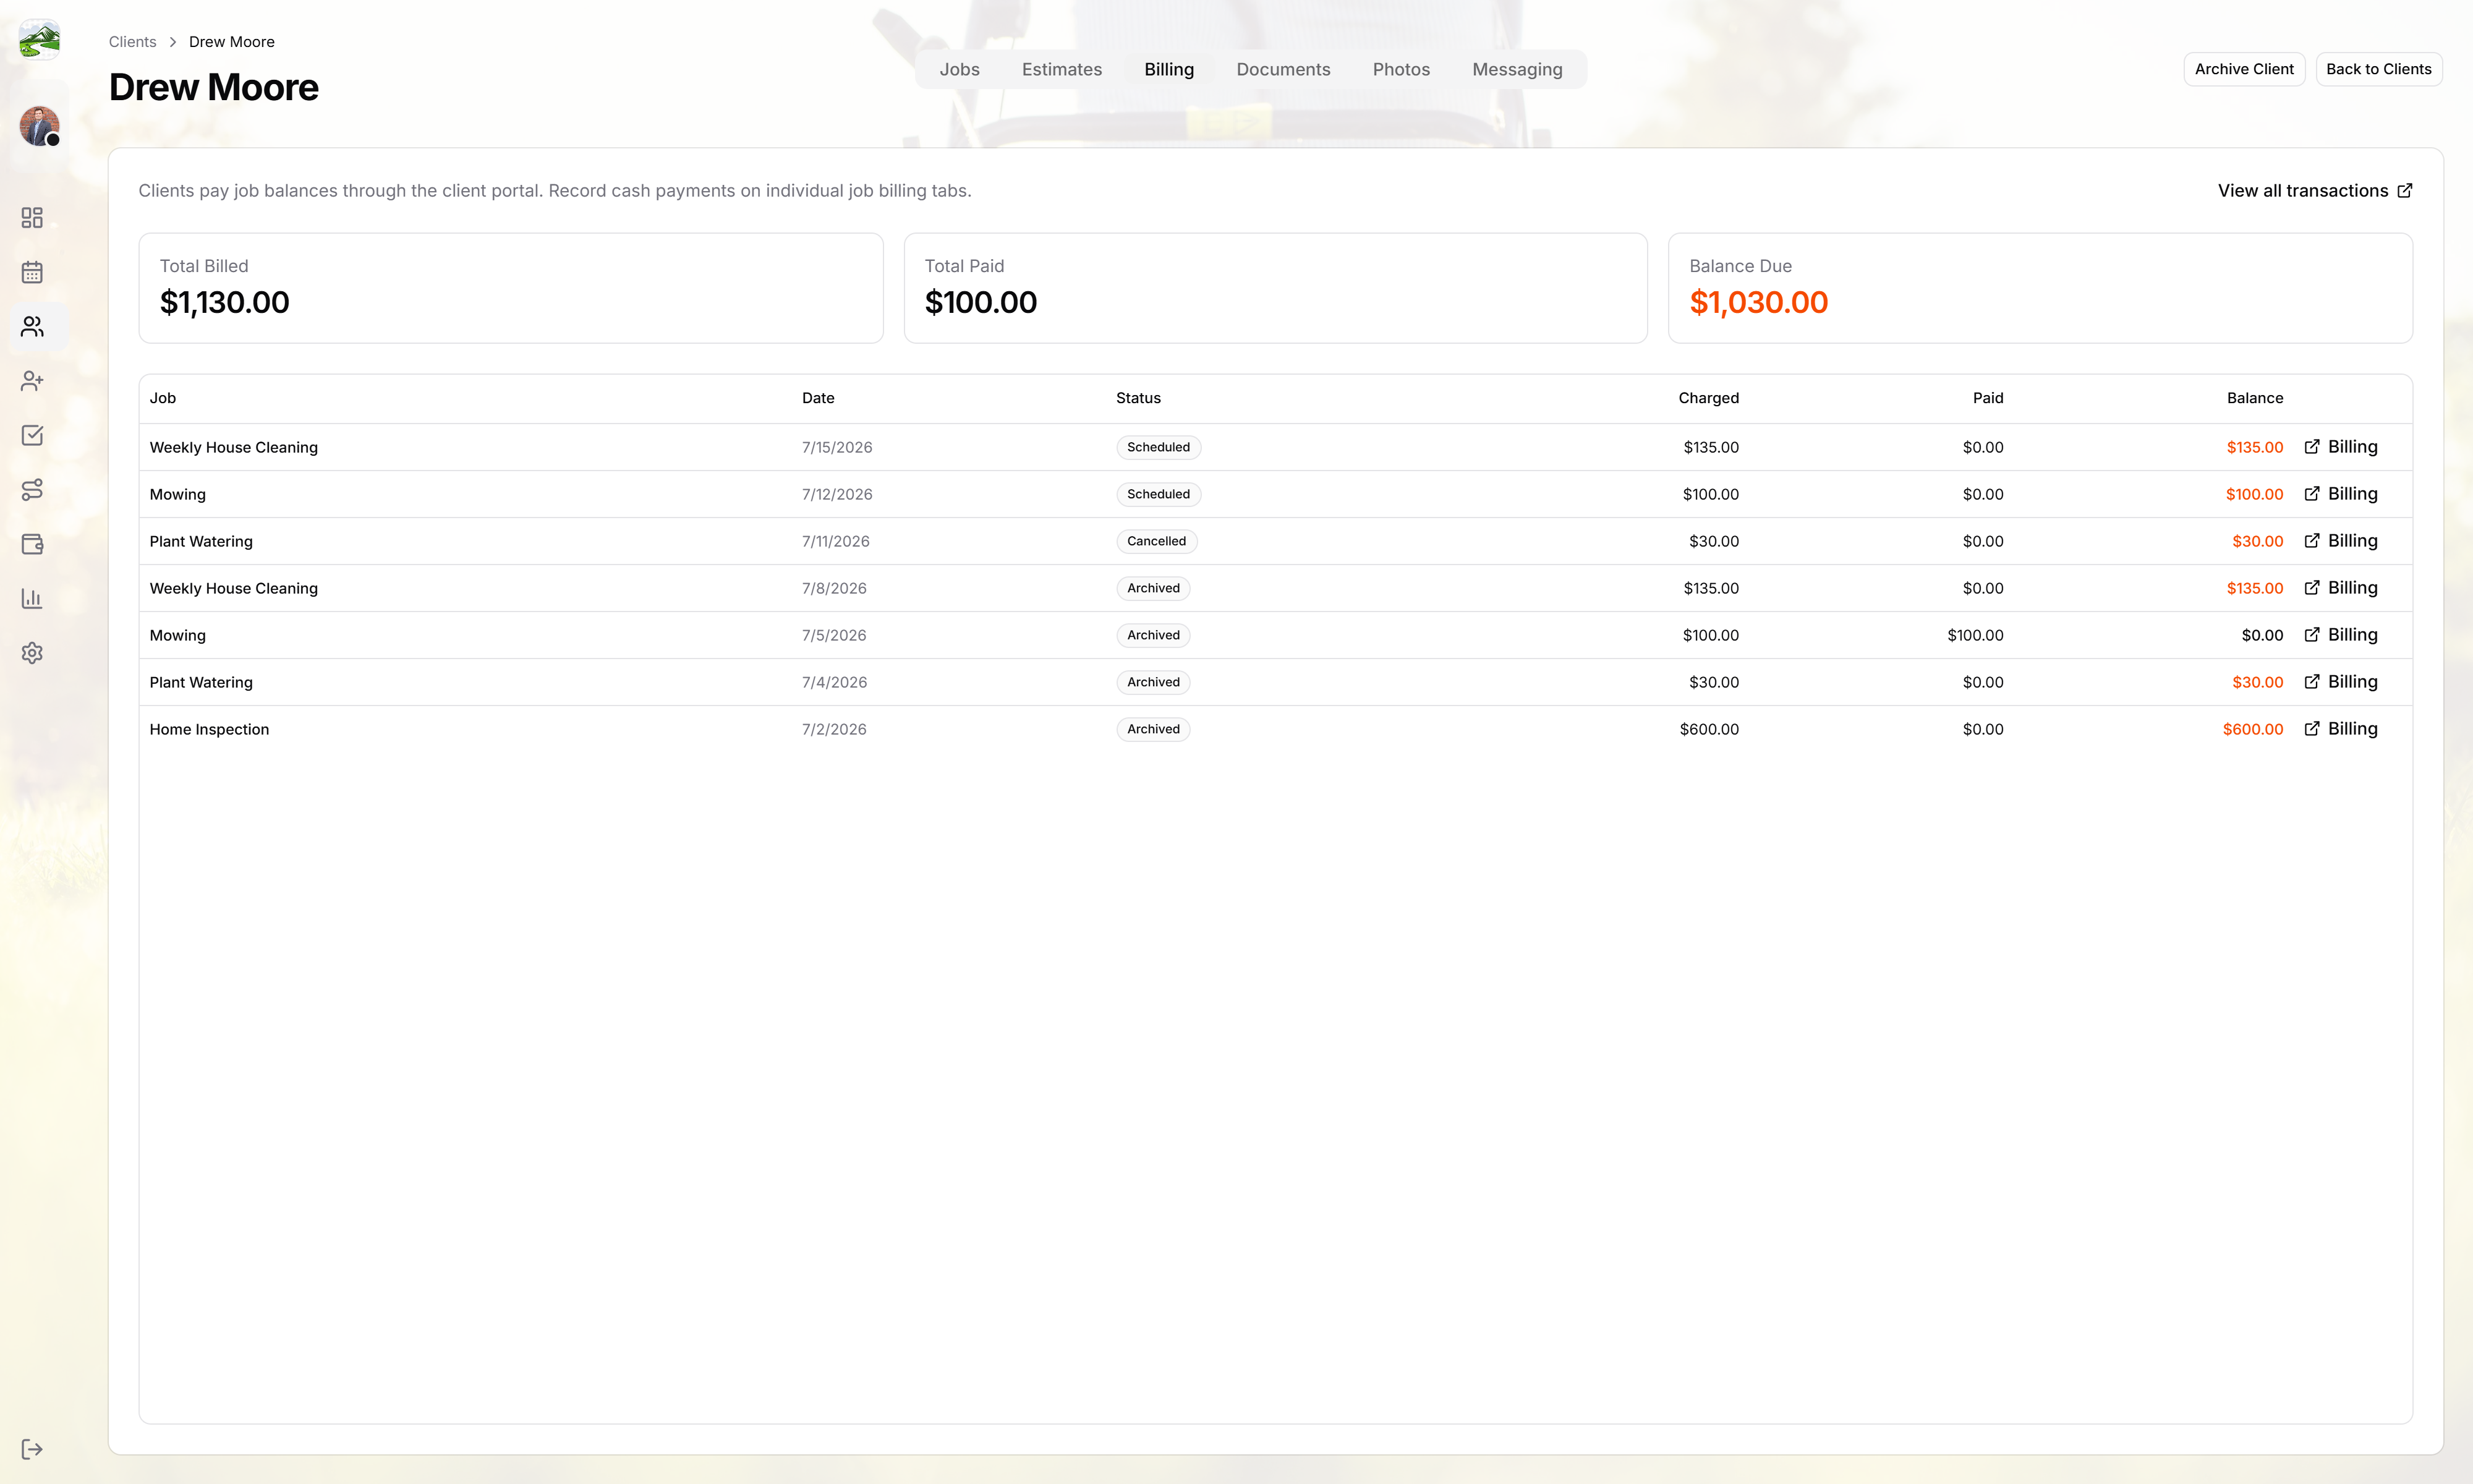2473x1484 pixels.
Task: Click the company logo at top left
Action: (39, 39)
